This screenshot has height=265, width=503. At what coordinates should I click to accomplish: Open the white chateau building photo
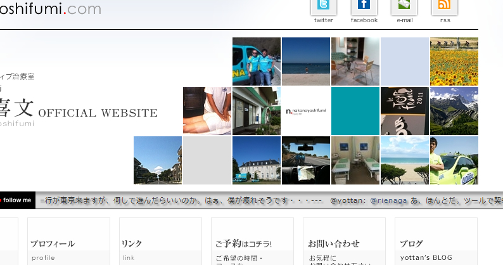[x=256, y=160]
